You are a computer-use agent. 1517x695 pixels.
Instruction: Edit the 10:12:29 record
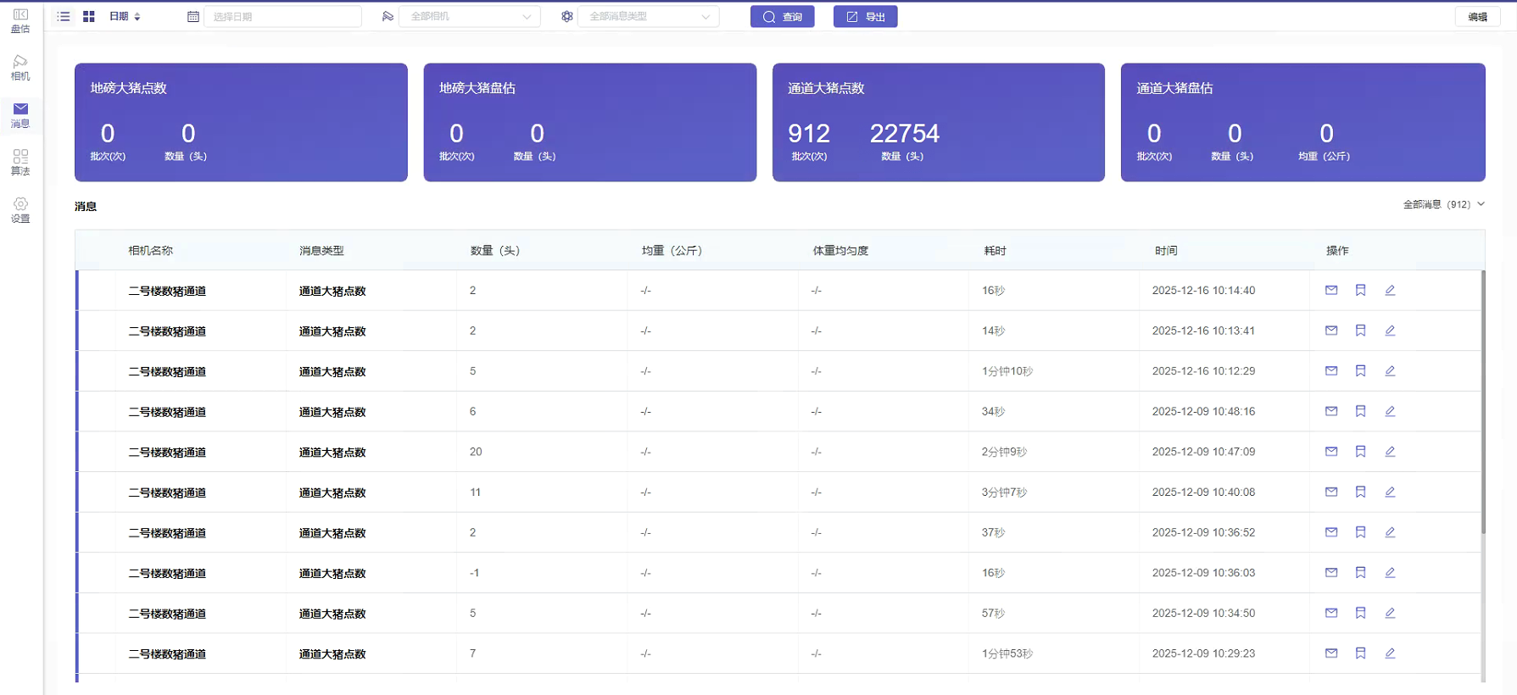click(1390, 371)
